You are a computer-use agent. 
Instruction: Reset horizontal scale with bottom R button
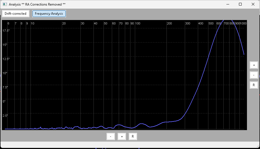click(133, 136)
